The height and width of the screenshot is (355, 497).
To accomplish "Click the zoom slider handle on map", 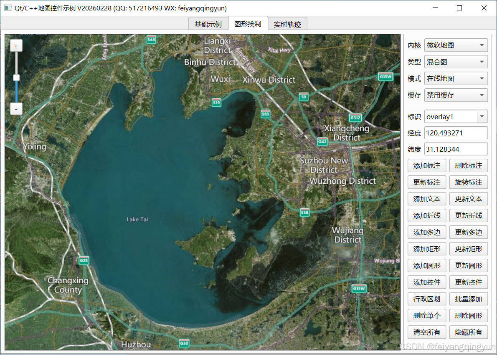I will [16, 78].
